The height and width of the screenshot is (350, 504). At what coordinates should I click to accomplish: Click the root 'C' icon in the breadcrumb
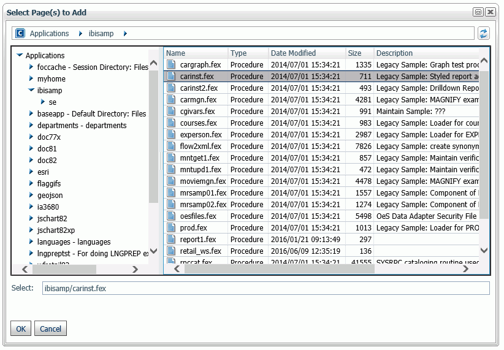coord(20,33)
